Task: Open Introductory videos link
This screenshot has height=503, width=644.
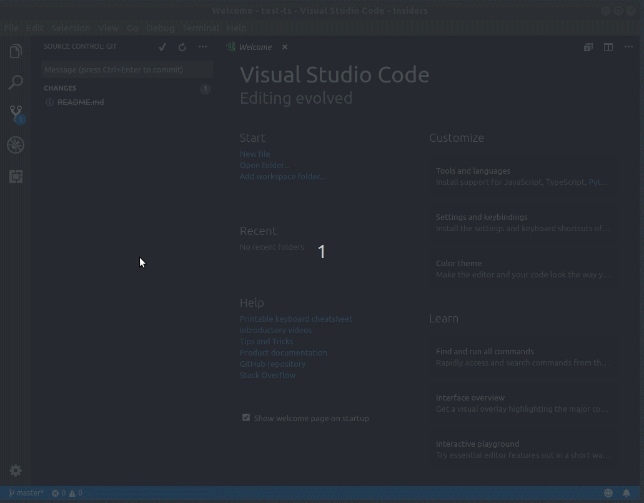Action: pyautogui.click(x=275, y=330)
